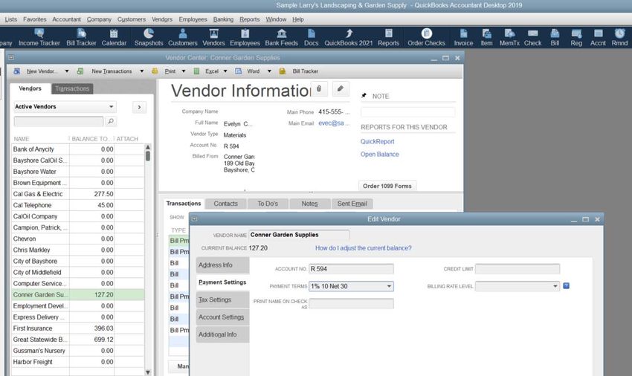Open Bank Feeds icon
The image size is (632, 376).
pos(281,37)
